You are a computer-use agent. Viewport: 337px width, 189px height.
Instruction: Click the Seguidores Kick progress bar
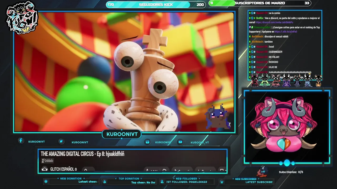(156, 4)
